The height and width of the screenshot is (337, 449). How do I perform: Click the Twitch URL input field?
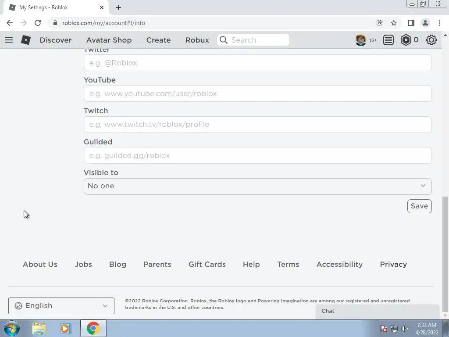(x=258, y=124)
